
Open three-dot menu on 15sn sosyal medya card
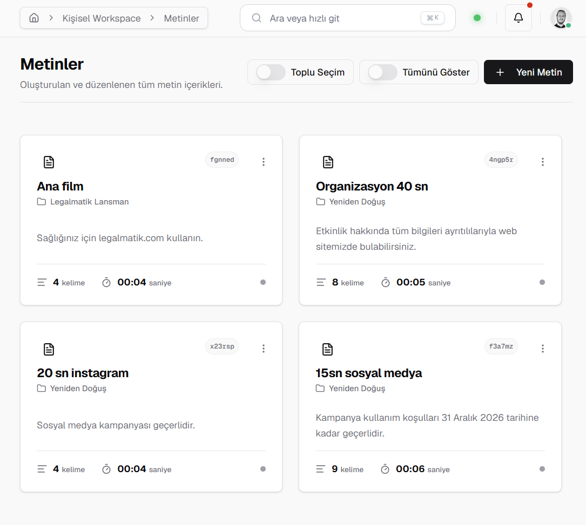pyautogui.click(x=542, y=349)
